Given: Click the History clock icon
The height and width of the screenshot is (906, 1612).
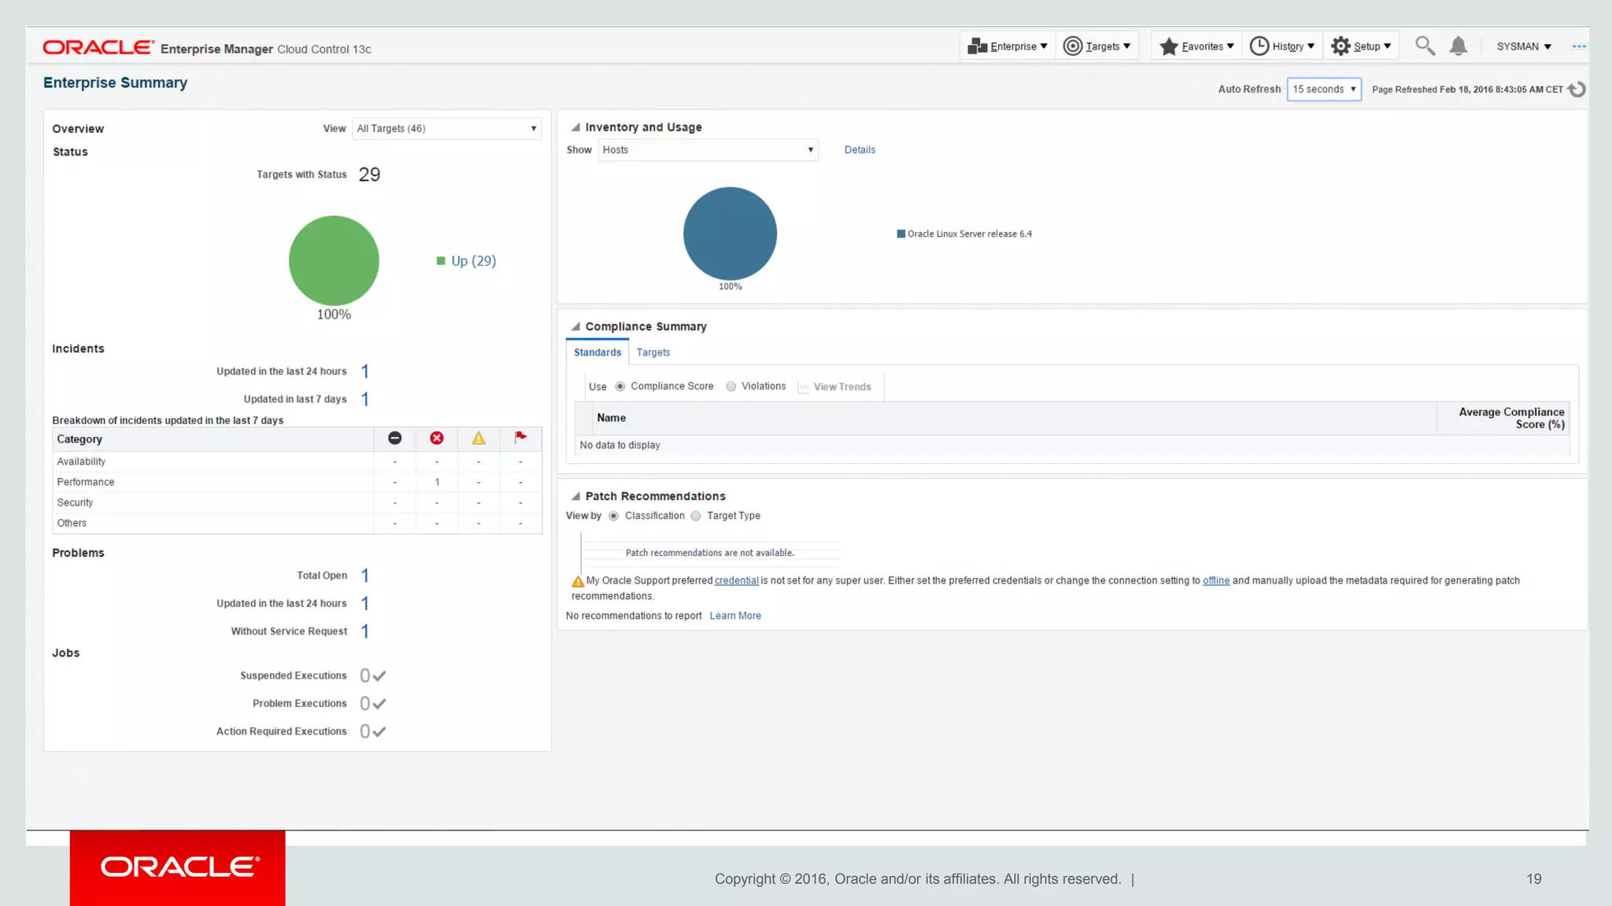Looking at the screenshot, I should [x=1259, y=46].
